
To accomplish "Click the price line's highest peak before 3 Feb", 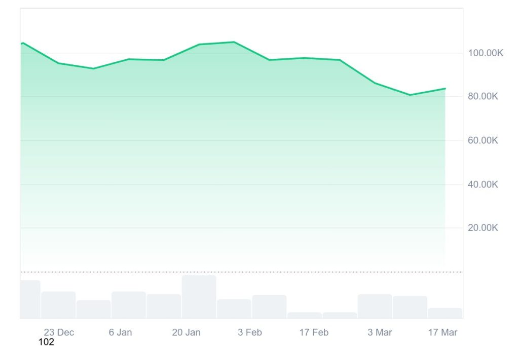I will coord(234,42).
